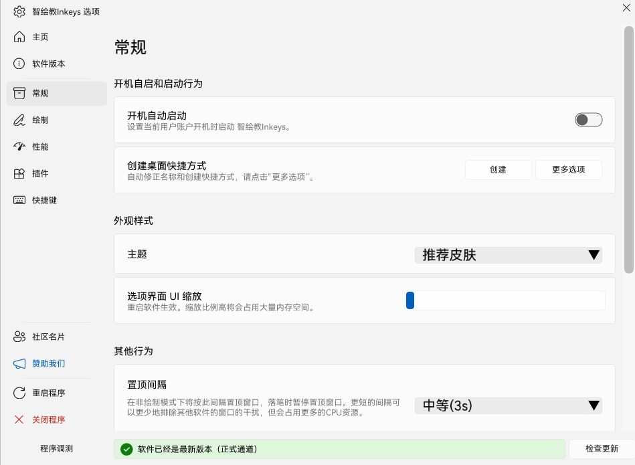
Task: Click the arrow of the 主题 dropdown
Action: [594, 255]
